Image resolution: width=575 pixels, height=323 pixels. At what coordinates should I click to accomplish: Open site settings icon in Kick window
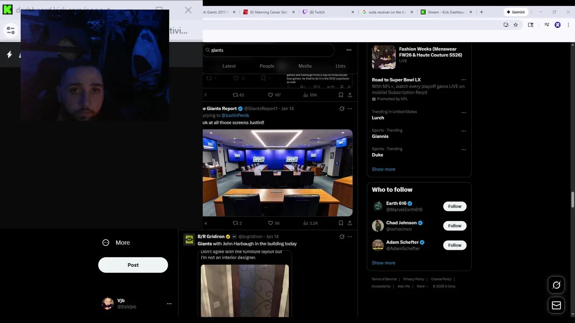point(11,31)
